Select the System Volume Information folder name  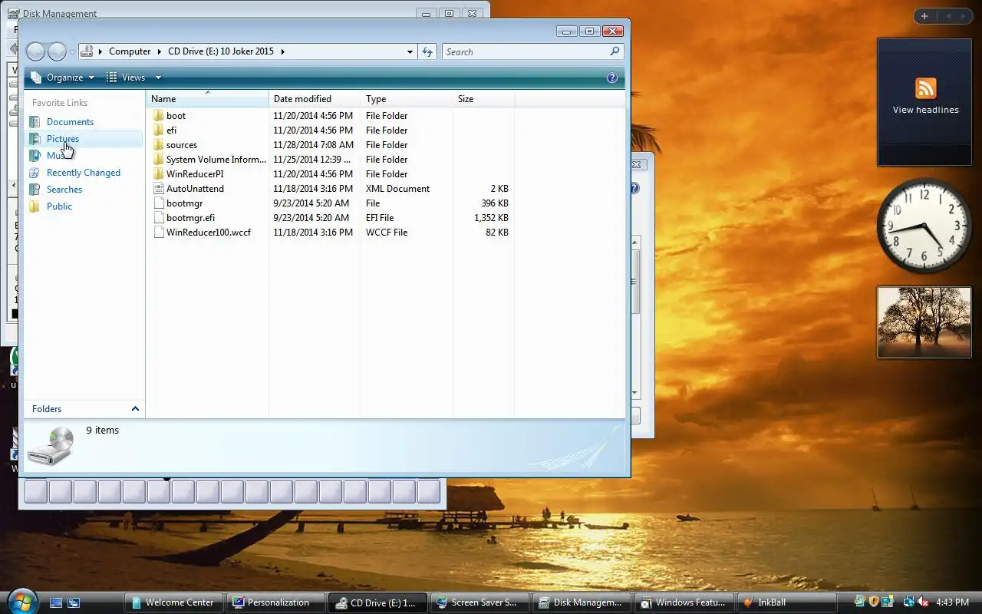pos(216,160)
